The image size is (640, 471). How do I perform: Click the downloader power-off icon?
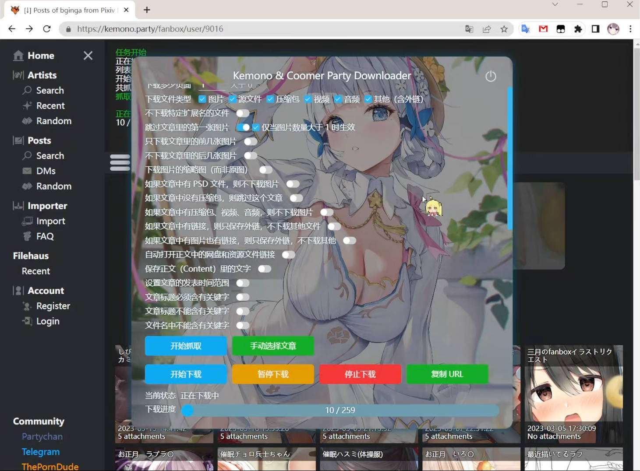(491, 76)
